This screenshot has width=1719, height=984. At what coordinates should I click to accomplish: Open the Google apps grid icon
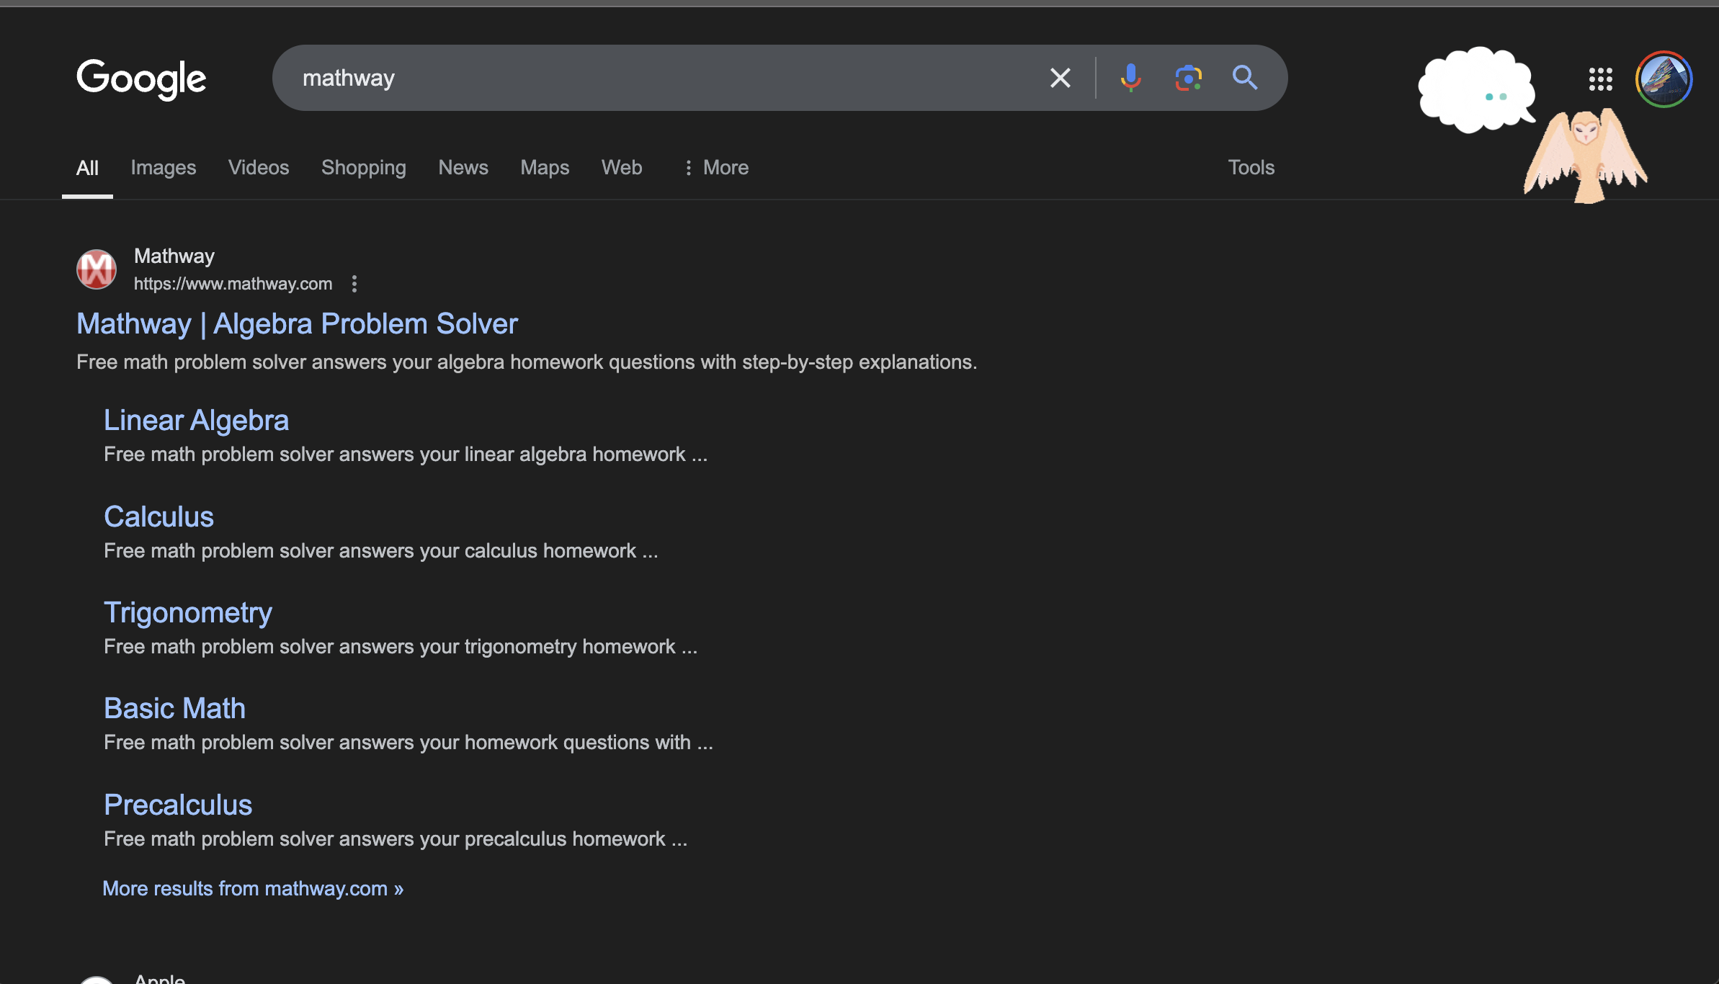(1600, 79)
